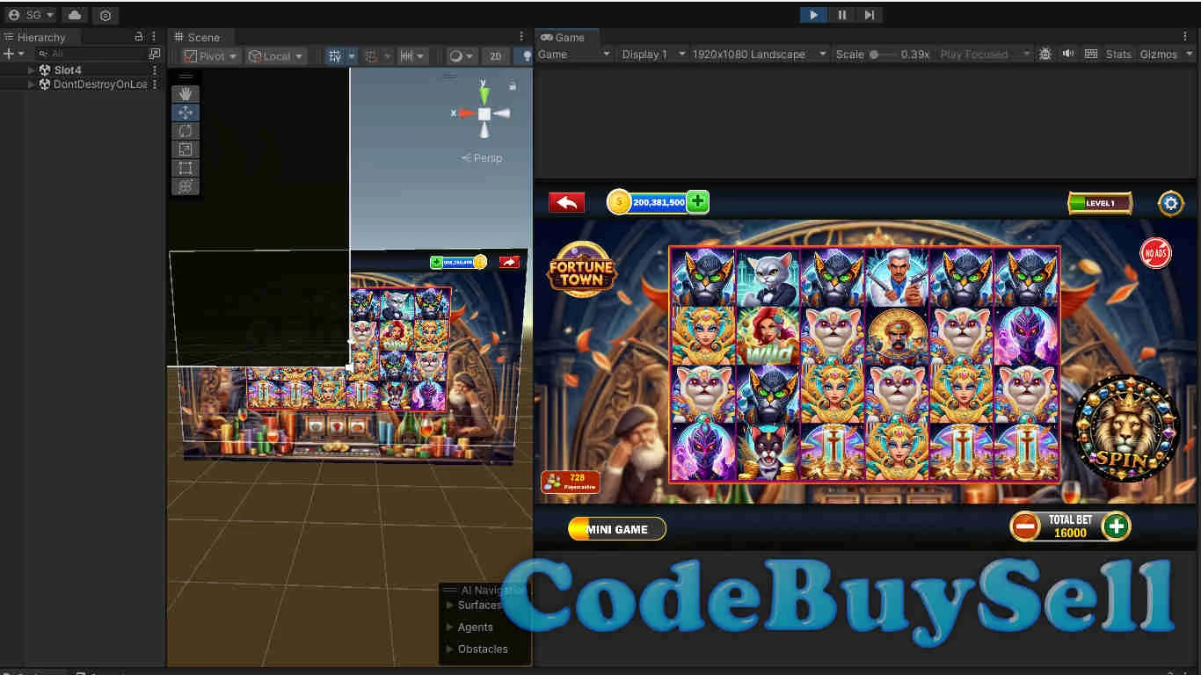Image resolution: width=1201 pixels, height=675 pixels.
Task: Click the lion SPIN button
Action: (x=1126, y=430)
